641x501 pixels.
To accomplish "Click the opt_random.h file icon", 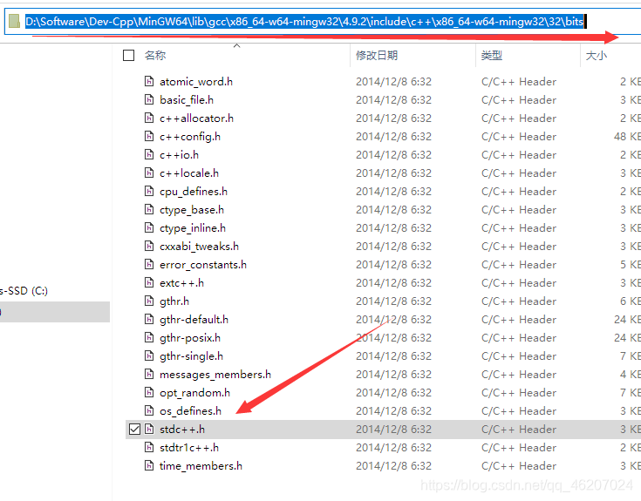I will click(149, 392).
